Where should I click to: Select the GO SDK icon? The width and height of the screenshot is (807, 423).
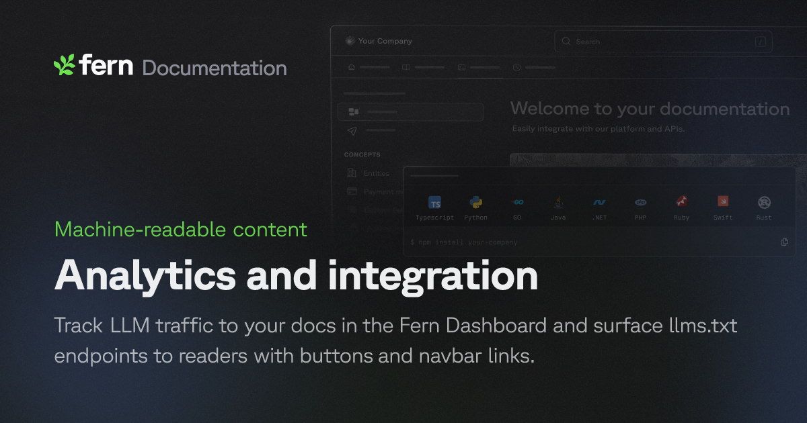click(517, 202)
